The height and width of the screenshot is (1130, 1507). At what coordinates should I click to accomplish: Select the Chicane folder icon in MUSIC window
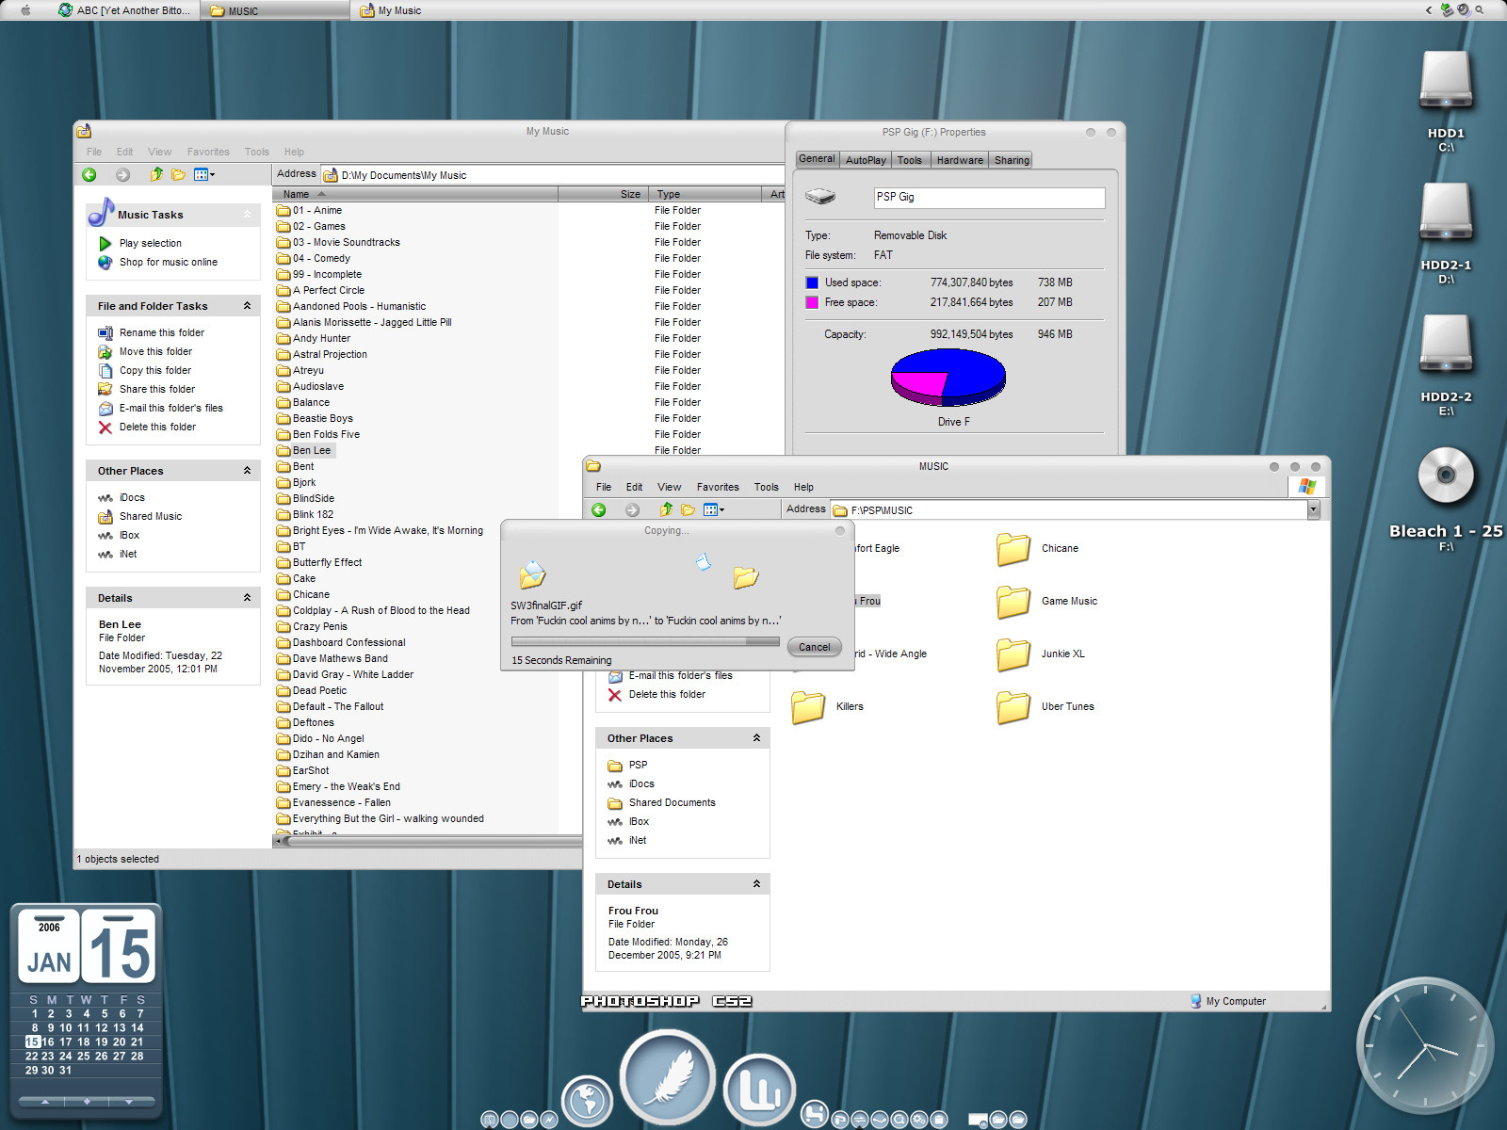(1013, 549)
